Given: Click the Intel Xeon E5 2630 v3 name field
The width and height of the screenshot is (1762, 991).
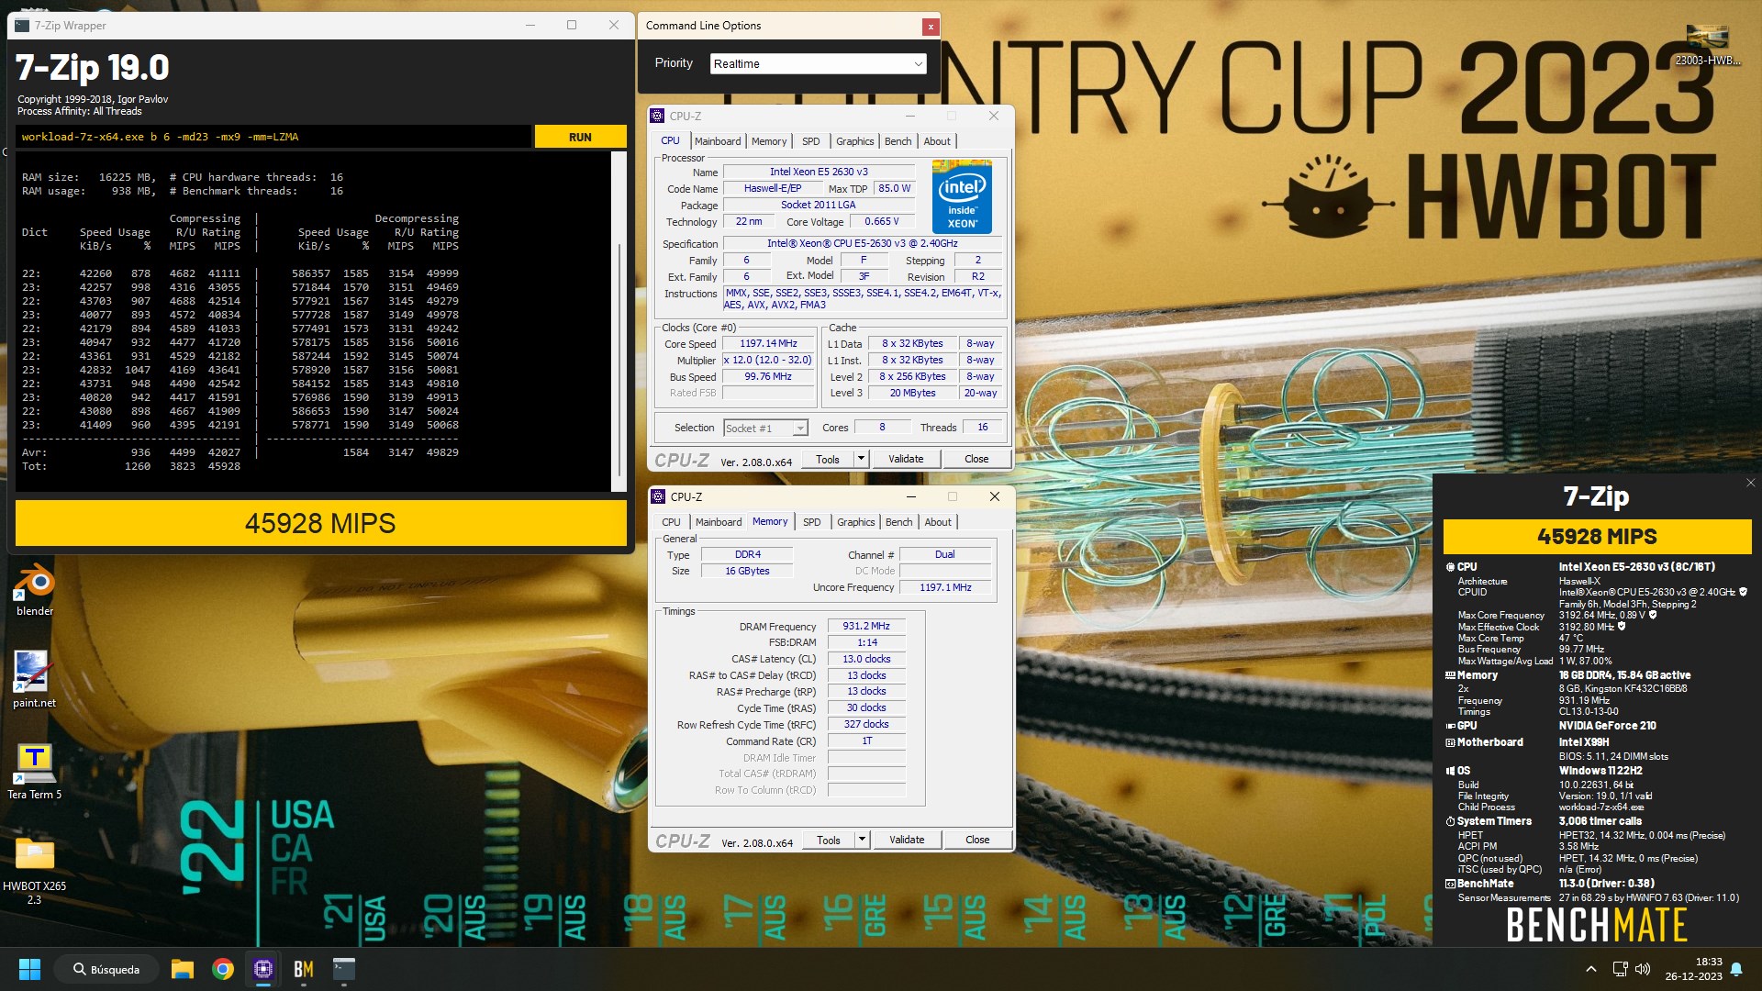Looking at the screenshot, I should [819, 172].
